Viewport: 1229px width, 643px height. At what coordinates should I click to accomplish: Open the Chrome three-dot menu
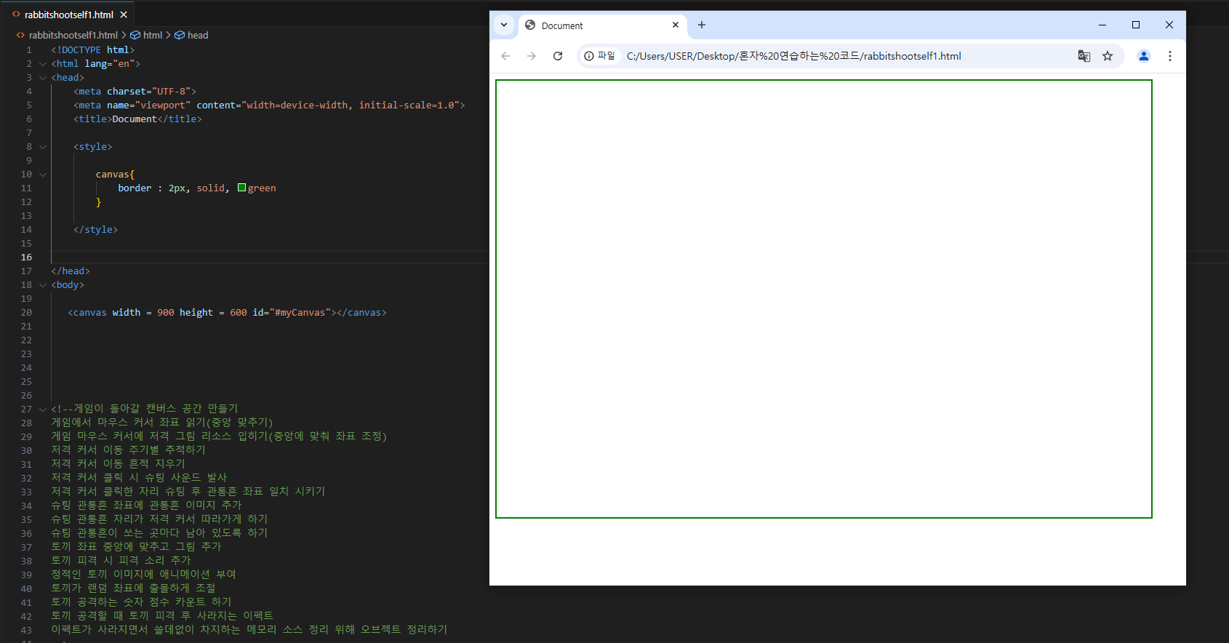tap(1170, 56)
